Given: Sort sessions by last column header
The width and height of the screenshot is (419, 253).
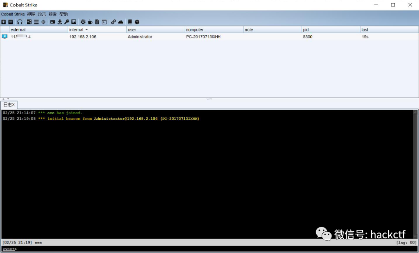Looking at the screenshot, I should [x=390, y=29].
